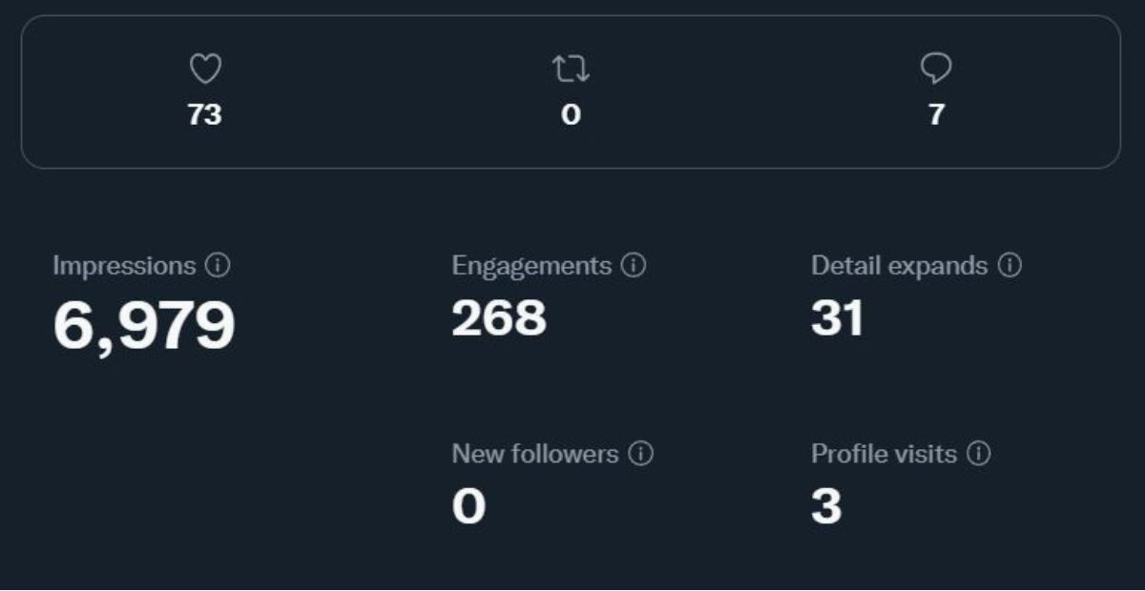Click the Impressions label
Screen dimensions: 1145x591
[124, 266]
